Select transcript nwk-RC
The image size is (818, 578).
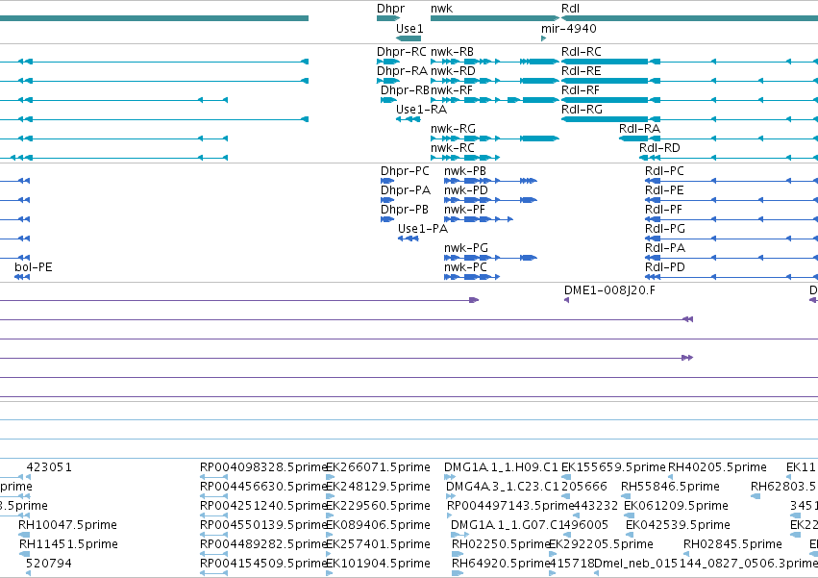pos(453,148)
